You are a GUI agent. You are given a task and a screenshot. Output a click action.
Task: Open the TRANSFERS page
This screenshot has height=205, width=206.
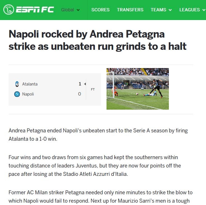(130, 10)
